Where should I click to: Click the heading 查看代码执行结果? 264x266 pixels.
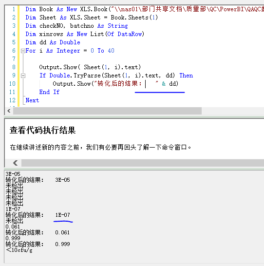[42, 130]
